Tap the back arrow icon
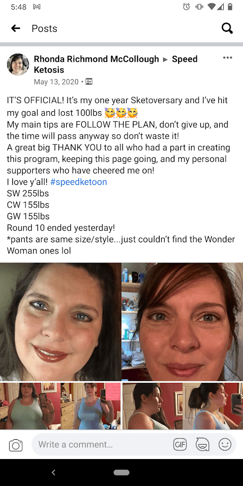Viewport: 243px width, 486px height. tap(16, 28)
